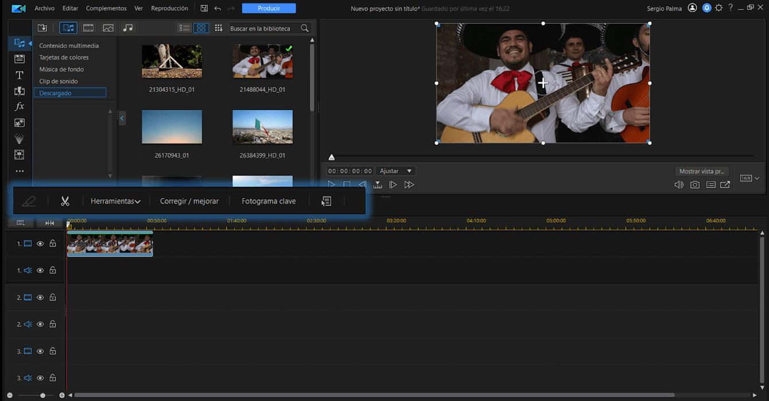Select the 26384399_HD_01 thumbnail

(262, 127)
